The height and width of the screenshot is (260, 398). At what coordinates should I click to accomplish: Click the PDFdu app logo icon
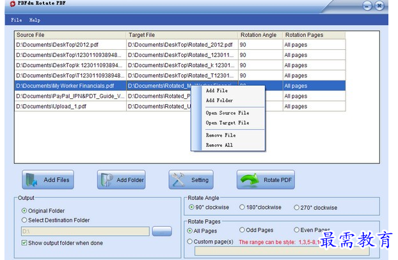(x=12, y=4)
